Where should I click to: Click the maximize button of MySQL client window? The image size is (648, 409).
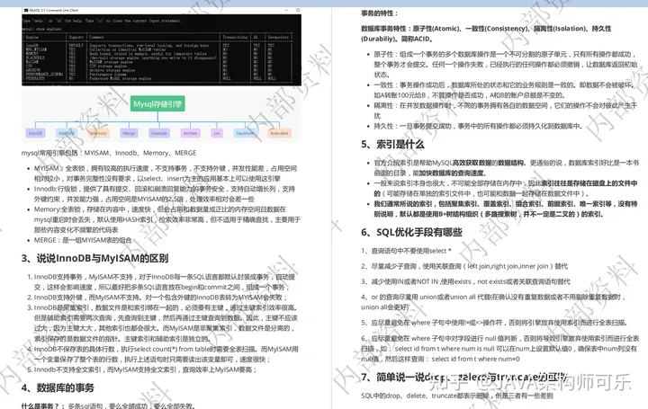298,10
